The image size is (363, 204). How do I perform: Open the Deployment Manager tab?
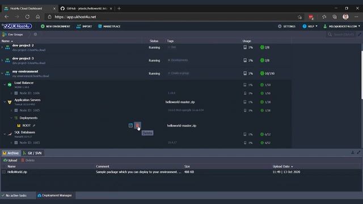(x=56, y=195)
